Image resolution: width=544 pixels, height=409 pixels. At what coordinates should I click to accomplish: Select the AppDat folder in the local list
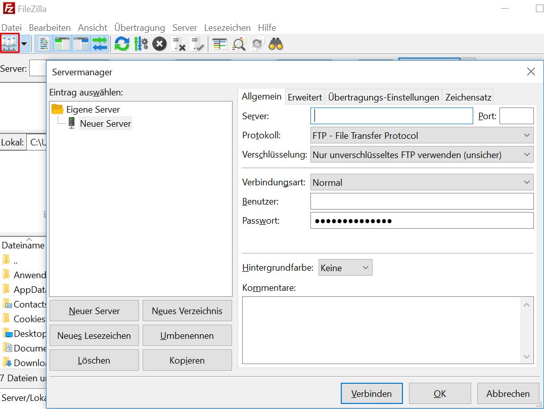24,290
